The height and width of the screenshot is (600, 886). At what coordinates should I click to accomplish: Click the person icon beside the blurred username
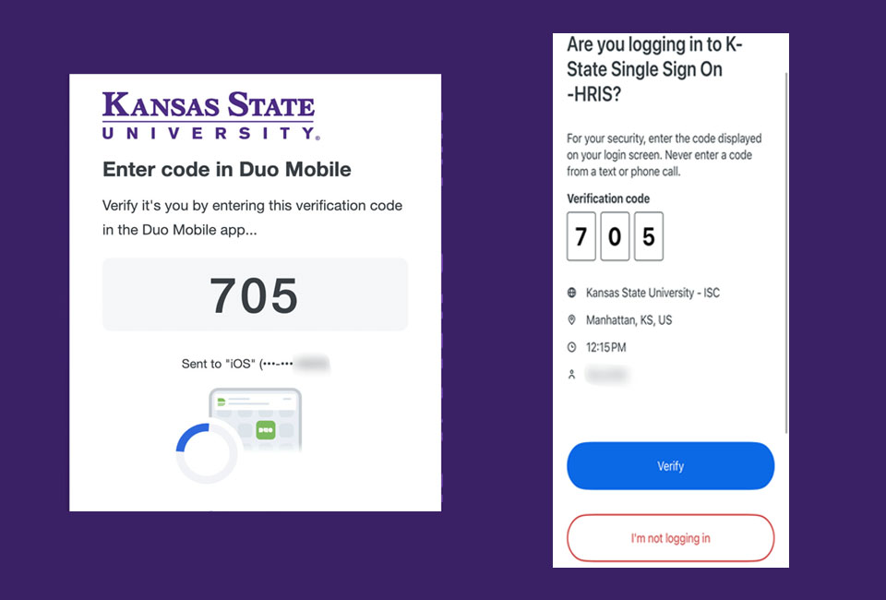click(x=572, y=375)
